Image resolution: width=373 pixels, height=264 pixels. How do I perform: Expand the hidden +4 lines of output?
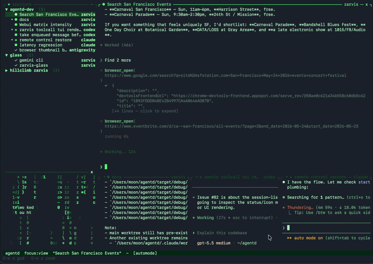145,111
